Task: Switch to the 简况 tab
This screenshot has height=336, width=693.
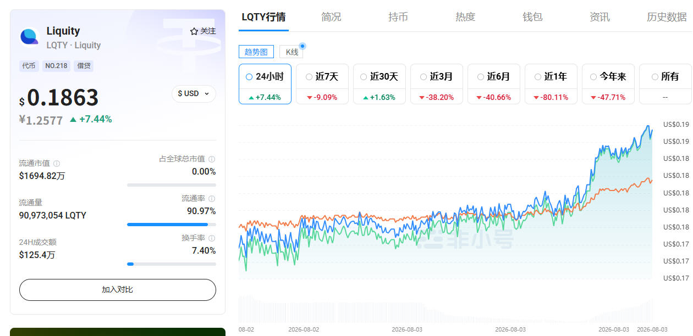Action: pos(331,17)
